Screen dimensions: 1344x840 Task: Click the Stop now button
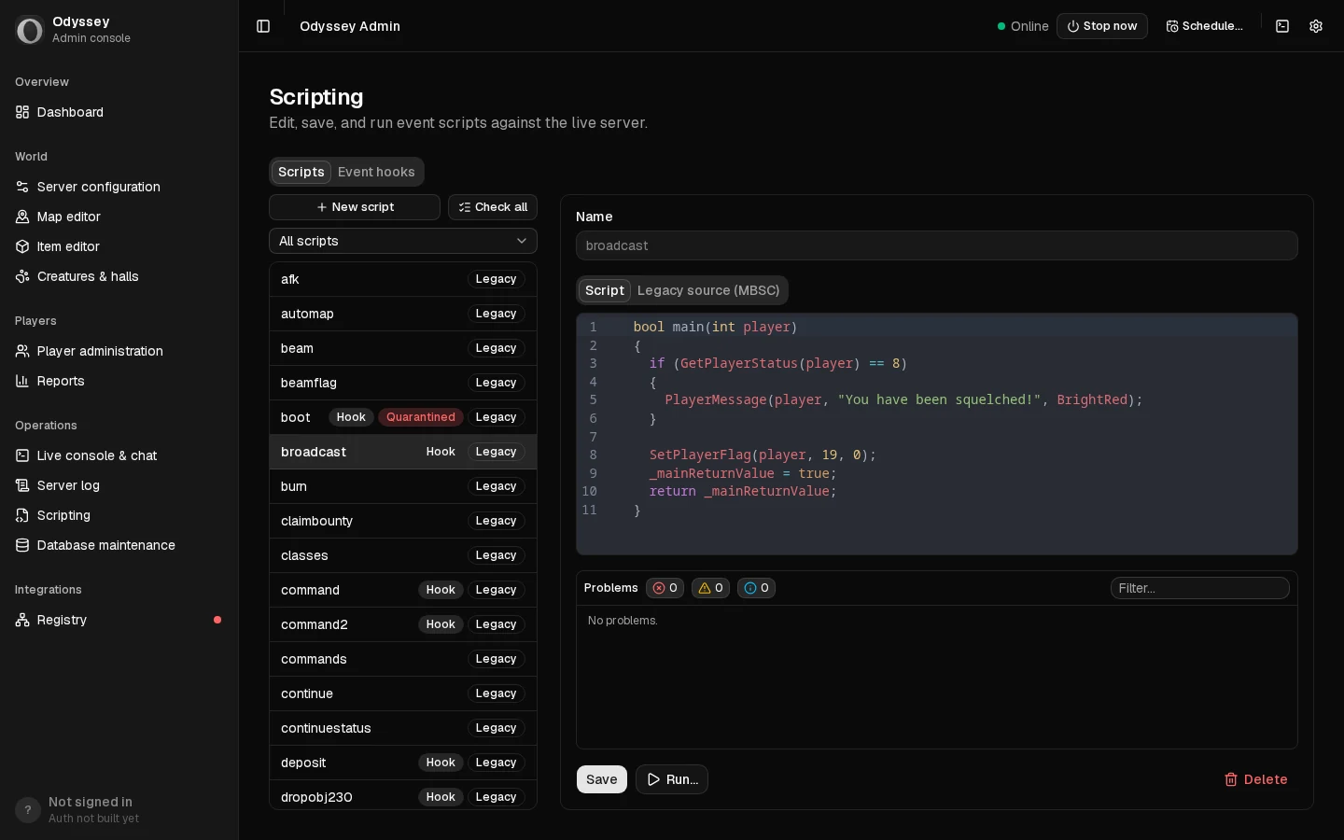(1102, 26)
